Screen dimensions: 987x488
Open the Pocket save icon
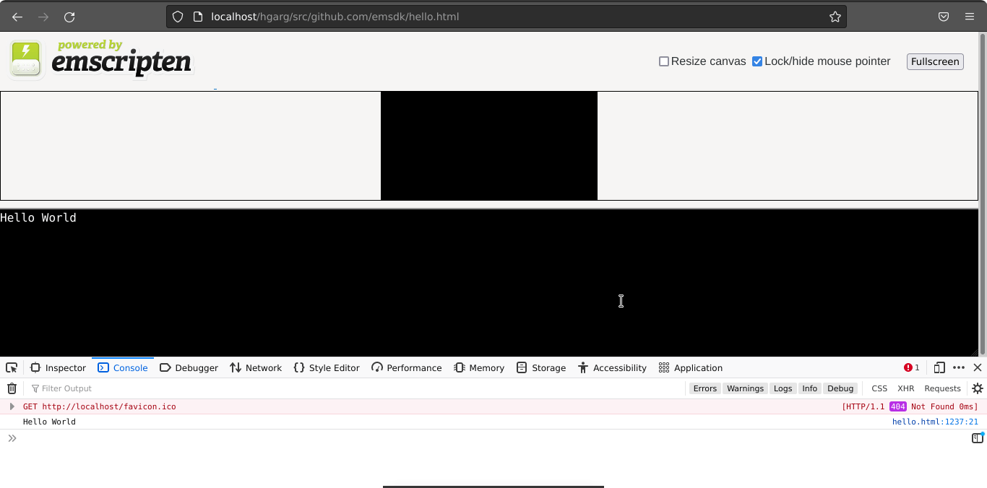coord(944,17)
